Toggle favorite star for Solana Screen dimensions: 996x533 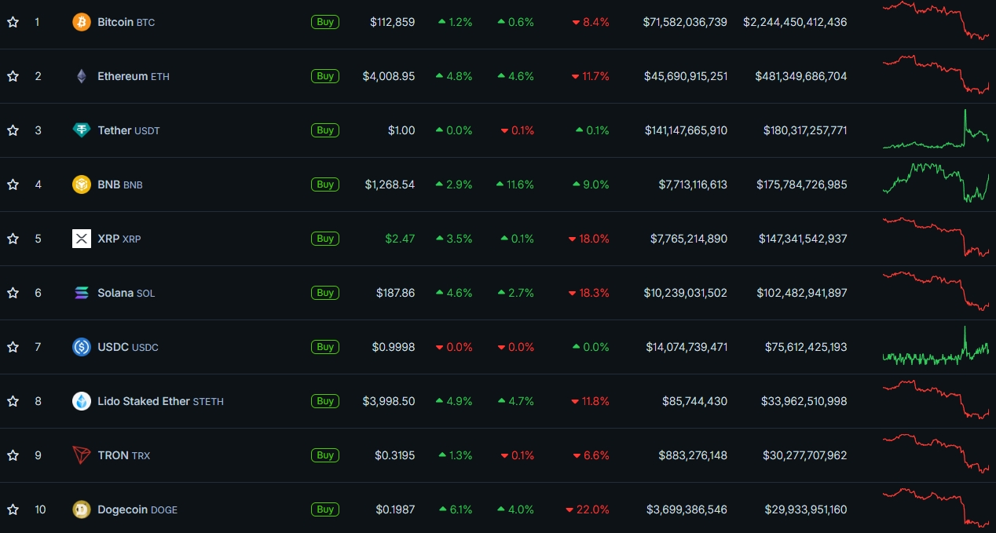click(x=13, y=293)
